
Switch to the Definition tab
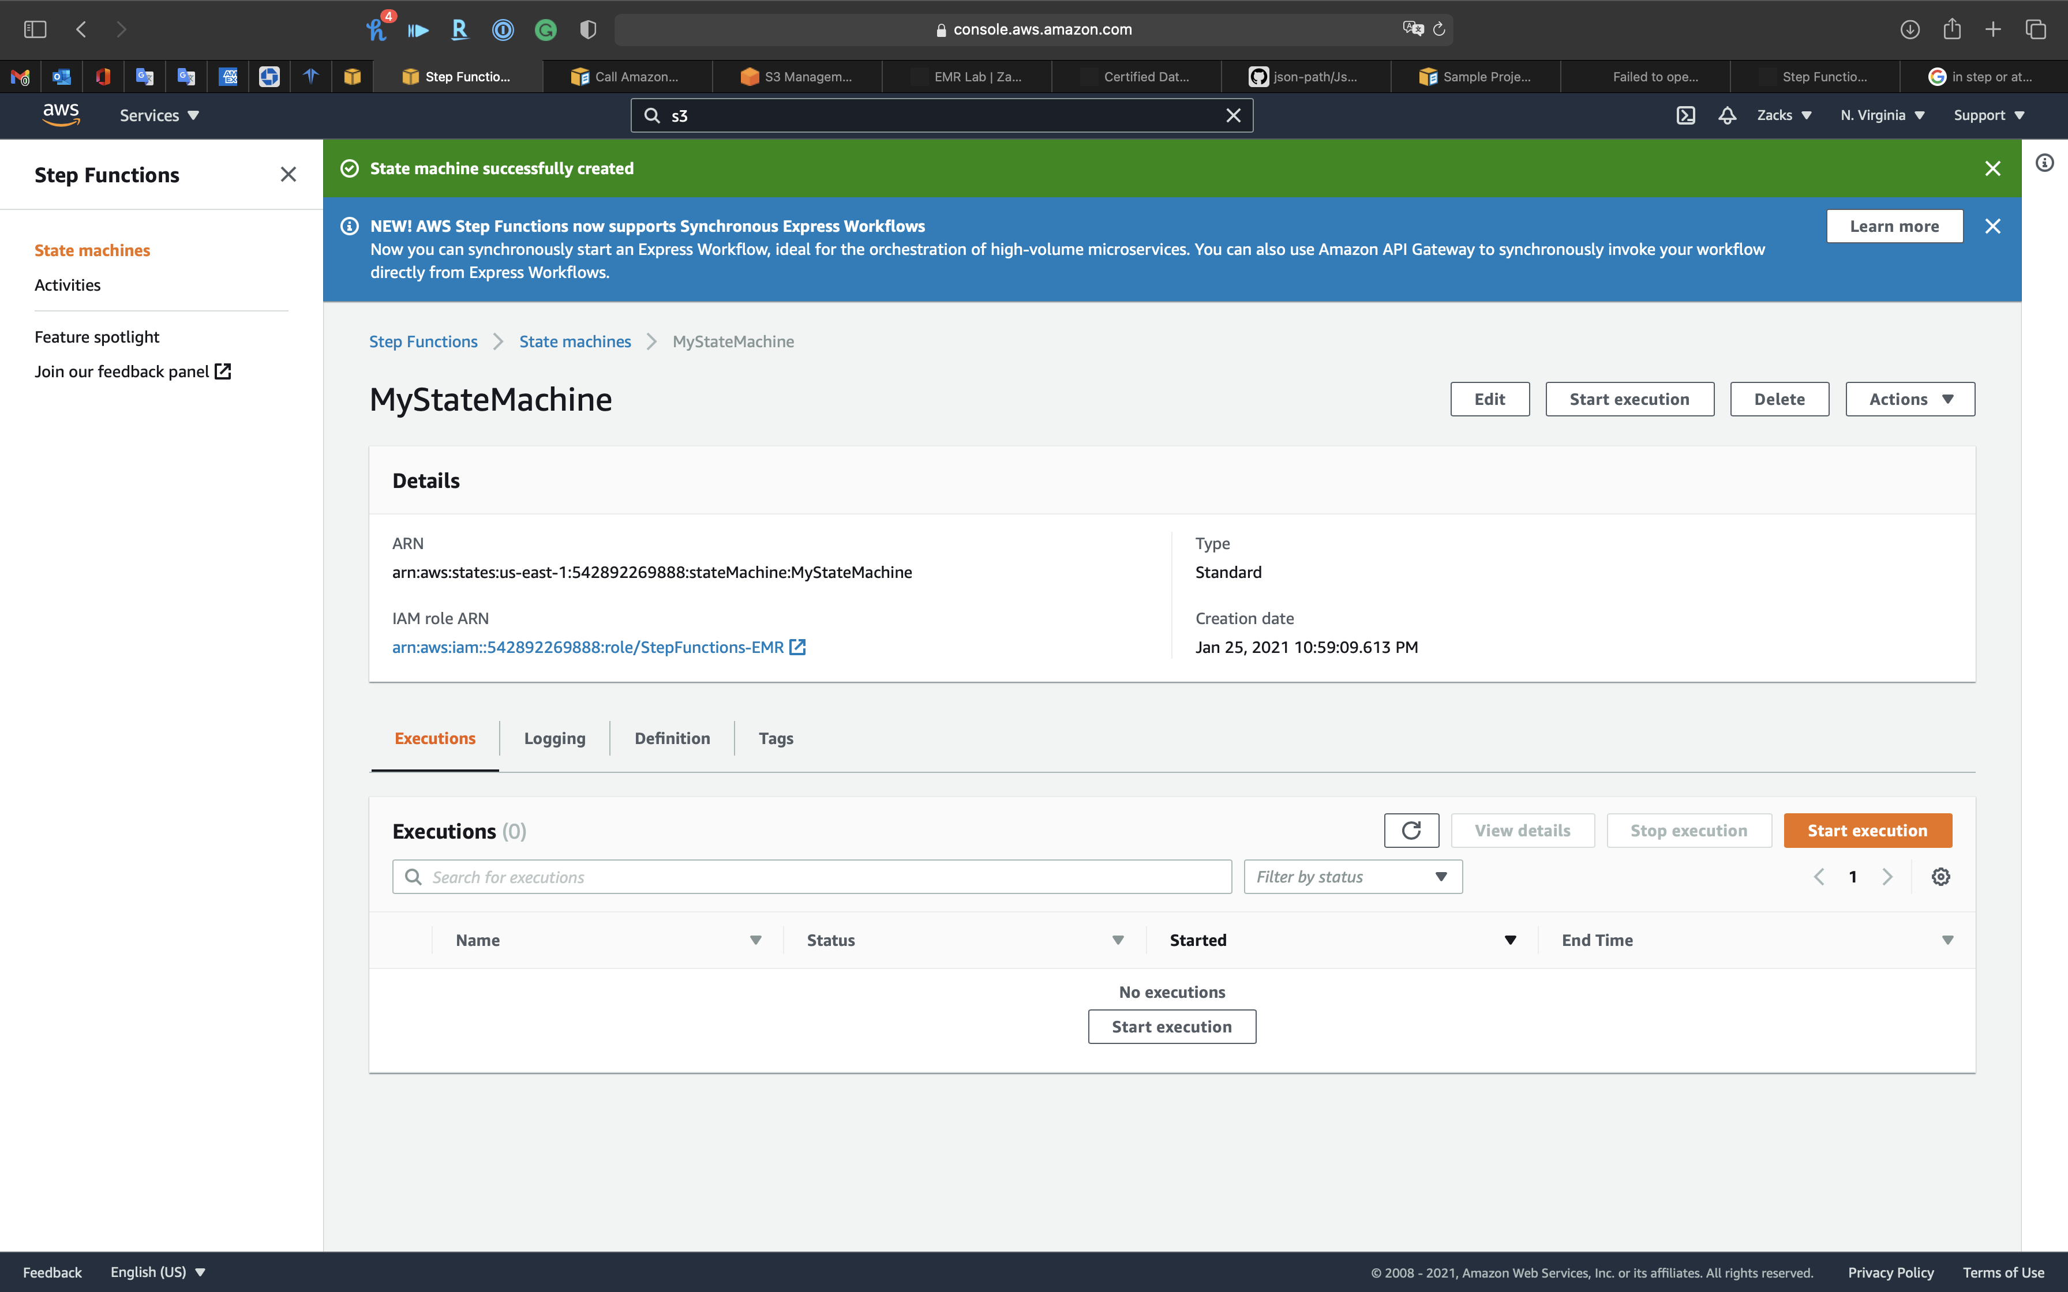point(672,738)
